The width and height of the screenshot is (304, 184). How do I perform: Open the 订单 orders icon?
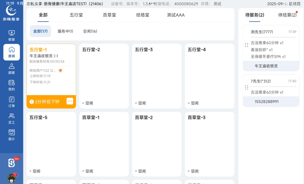coord(12,102)
